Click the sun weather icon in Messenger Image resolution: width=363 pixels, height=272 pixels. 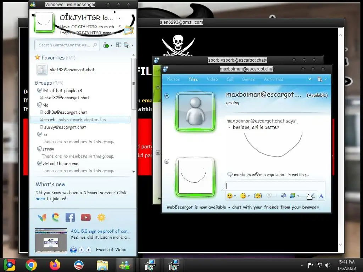pyautogui.click(x=101, y=217)
